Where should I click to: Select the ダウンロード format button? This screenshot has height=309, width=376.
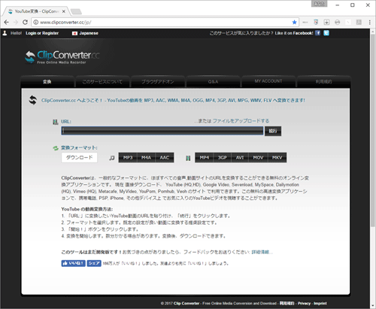tap(79, 157)
